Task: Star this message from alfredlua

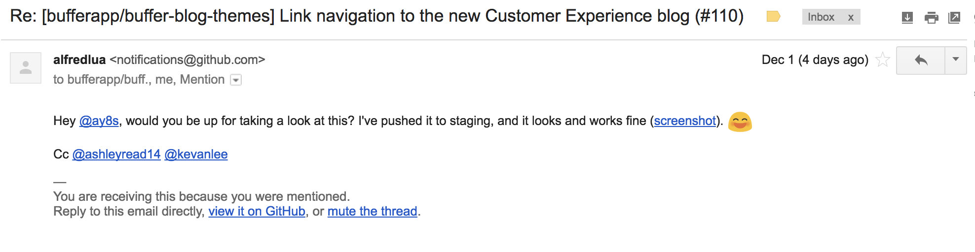Action: point(882,60)
